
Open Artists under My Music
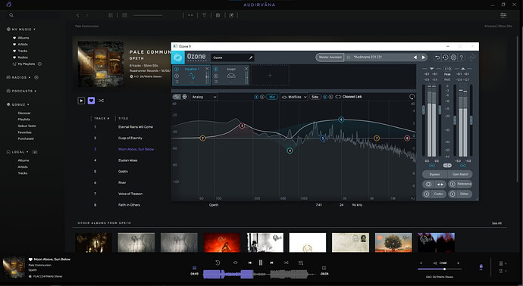point(23,45)
